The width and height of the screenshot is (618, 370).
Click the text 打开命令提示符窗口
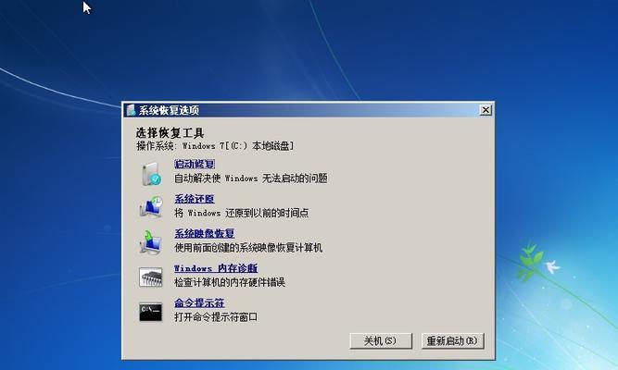click(x=216, y=317)
